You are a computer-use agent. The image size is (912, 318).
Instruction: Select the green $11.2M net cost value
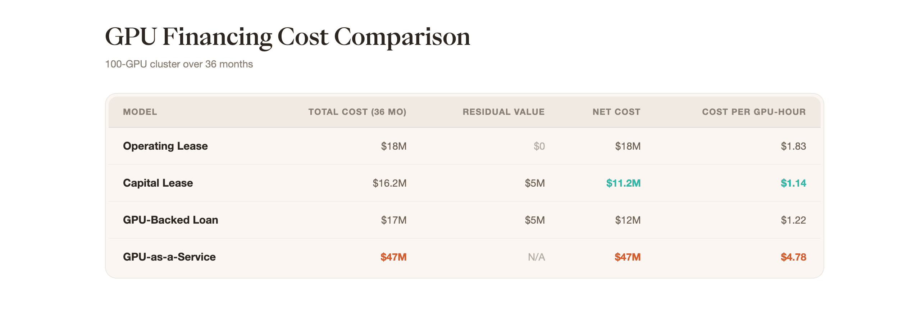pyautogui.click(x=623, y=183)
